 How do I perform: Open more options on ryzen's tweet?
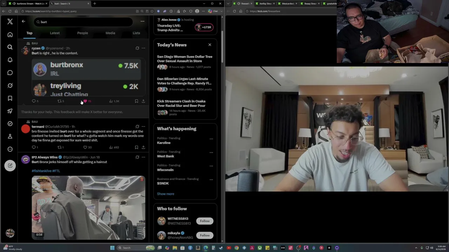143,48
